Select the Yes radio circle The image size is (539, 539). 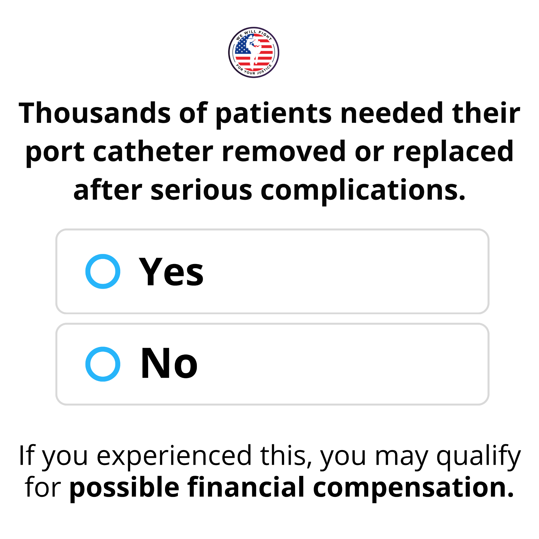pyautogui.click(x=103, y=271)
